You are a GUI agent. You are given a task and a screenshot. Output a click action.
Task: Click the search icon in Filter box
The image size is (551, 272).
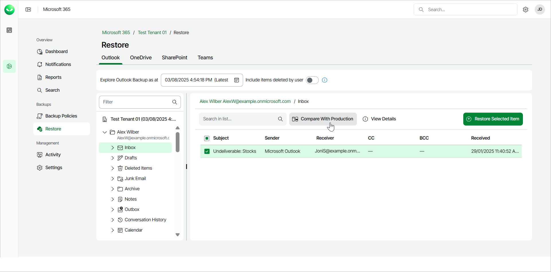[x=175, y=102]
